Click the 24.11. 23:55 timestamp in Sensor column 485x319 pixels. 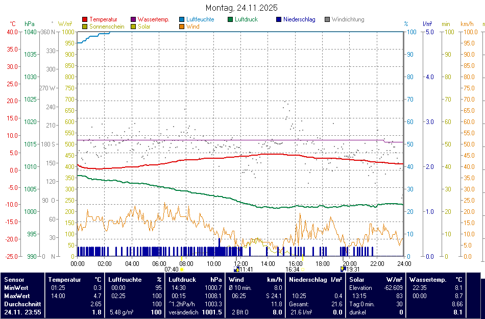22,312
